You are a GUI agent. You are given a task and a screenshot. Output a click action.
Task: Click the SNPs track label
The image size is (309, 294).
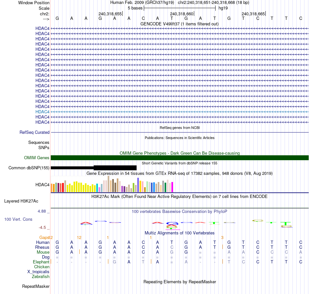click(44, 147)
